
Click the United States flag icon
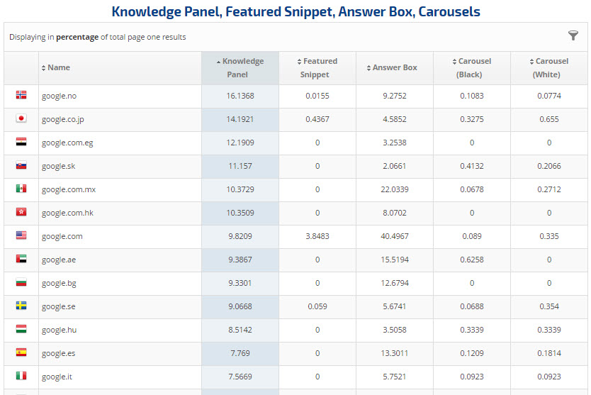click(21, 236)
